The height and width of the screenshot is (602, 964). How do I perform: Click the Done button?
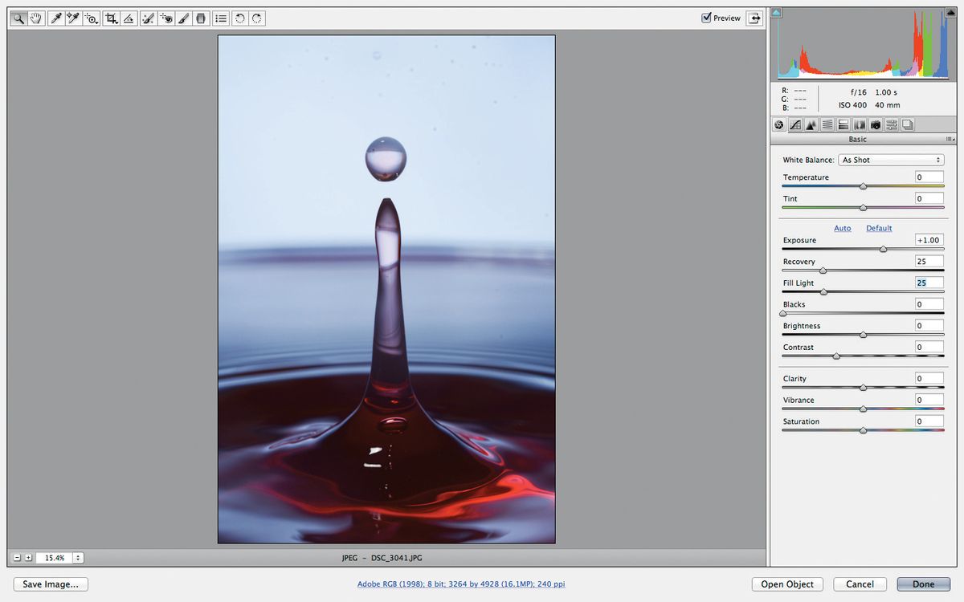click(923, 584)
